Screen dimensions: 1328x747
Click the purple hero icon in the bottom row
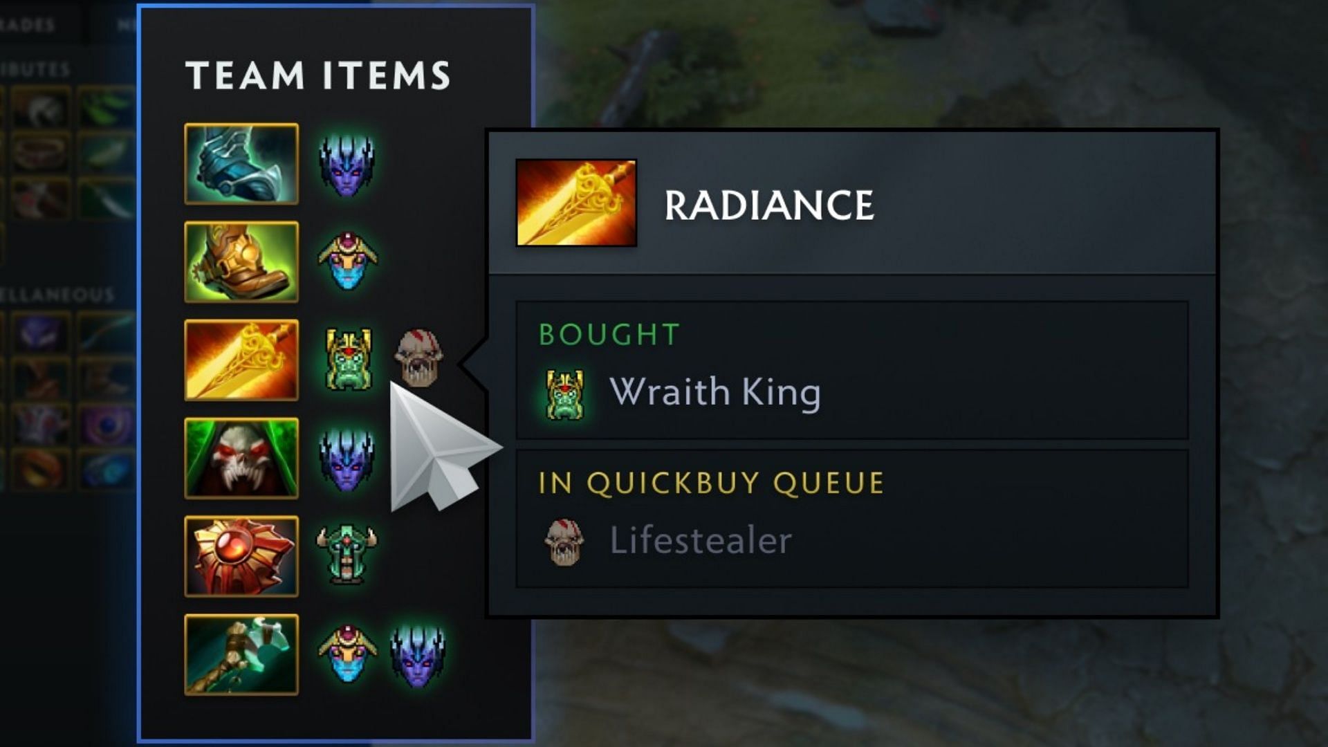point(418,656)
